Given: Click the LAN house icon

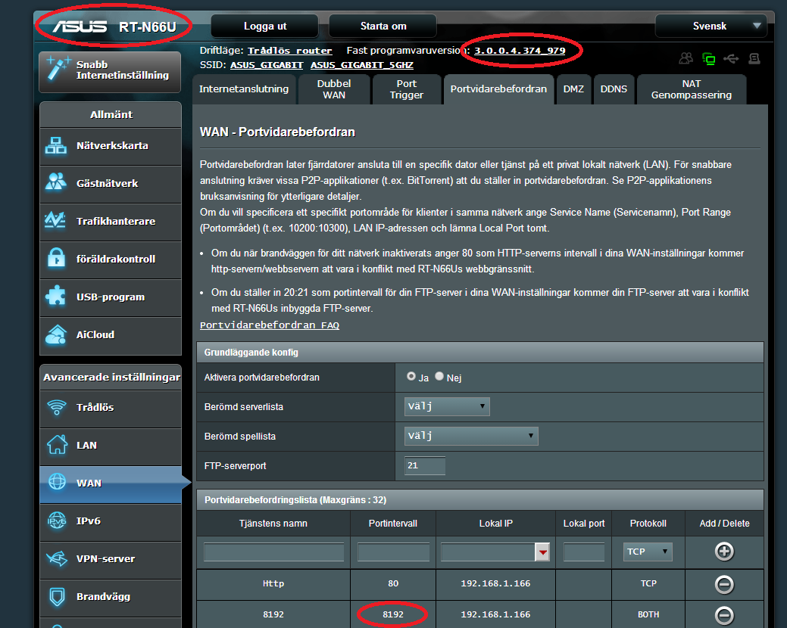Looking at the screenshot, I should [x=58, y=445].
